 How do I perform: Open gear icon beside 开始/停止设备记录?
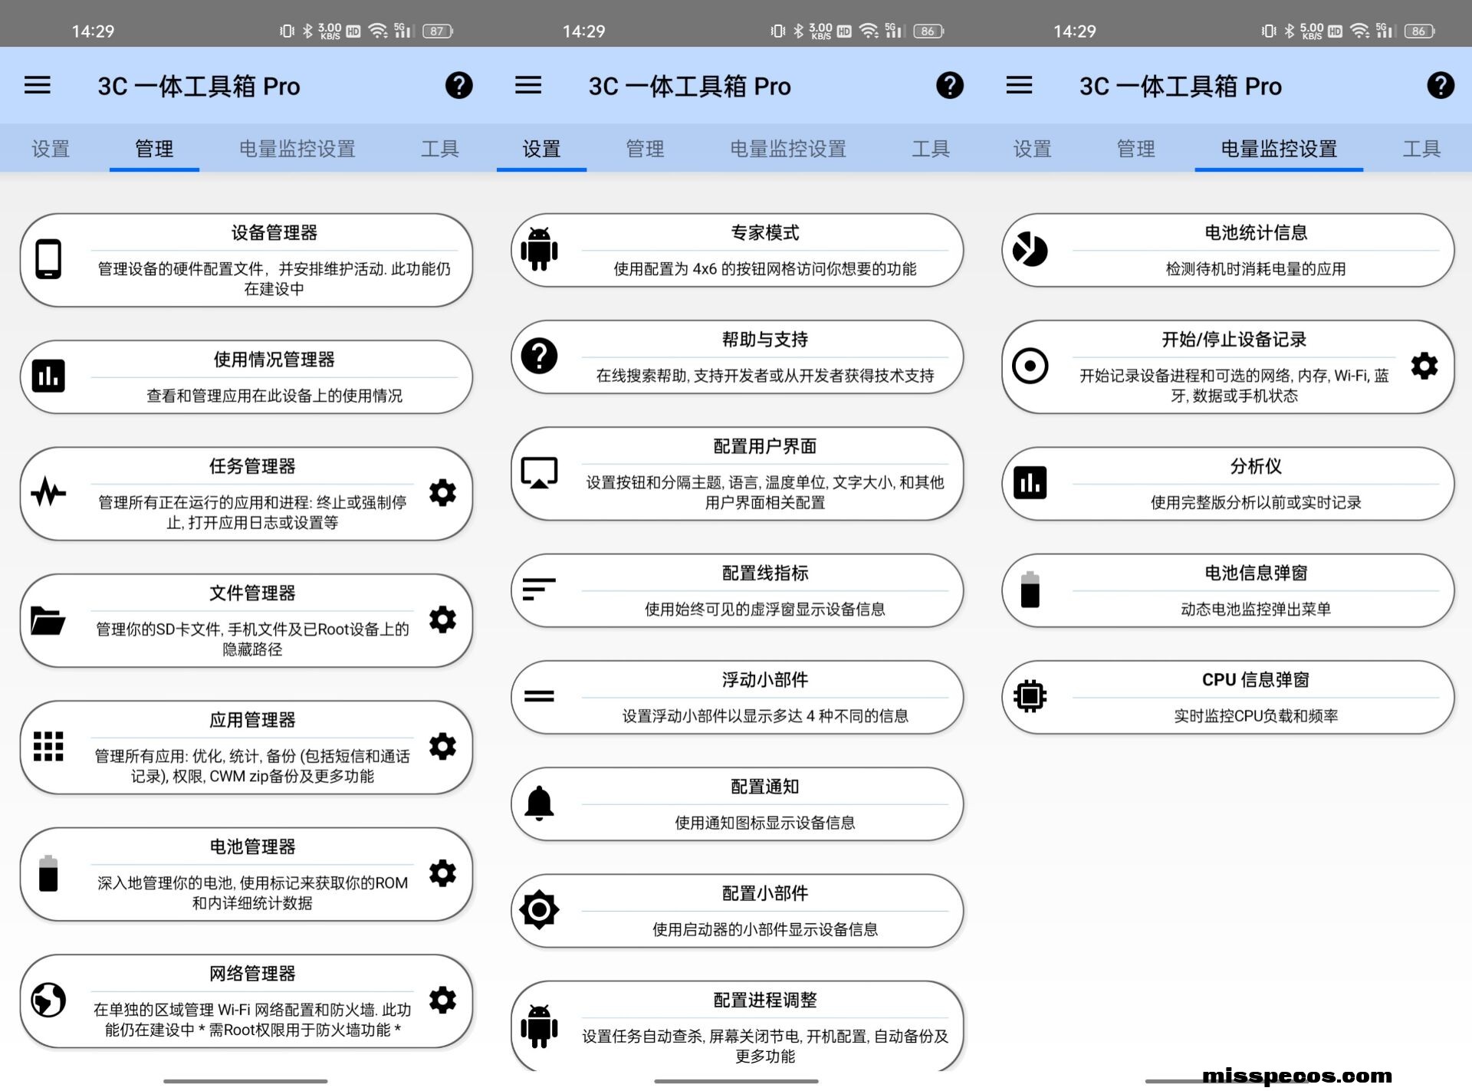pos(1424,366)
